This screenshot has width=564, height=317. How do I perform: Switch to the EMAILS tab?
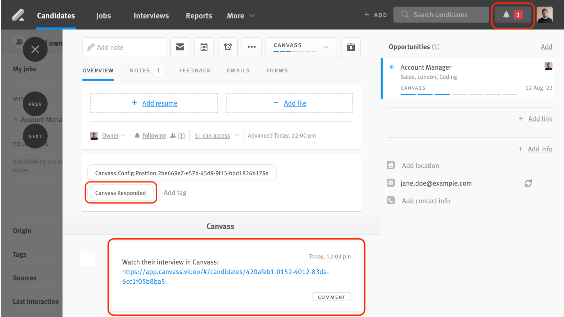point(238,70)
